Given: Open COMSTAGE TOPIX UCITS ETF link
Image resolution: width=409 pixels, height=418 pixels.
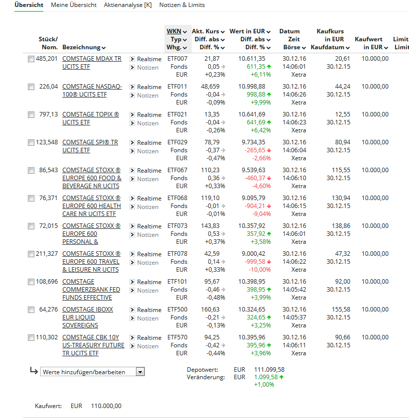Looking at the screenshot, I should 91,118.
